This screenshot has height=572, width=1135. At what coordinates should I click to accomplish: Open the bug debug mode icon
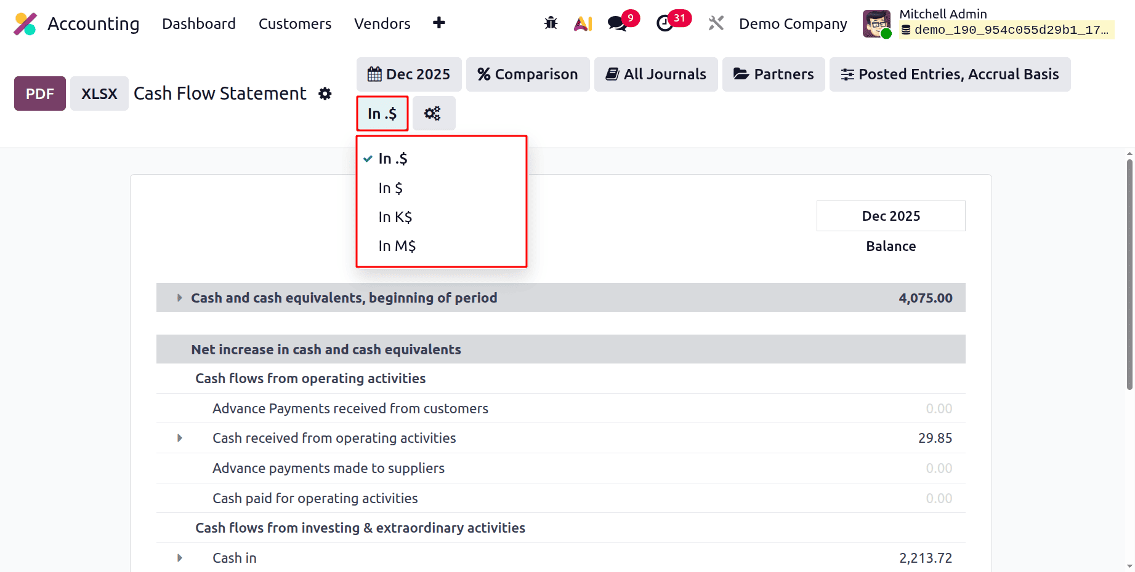pos(550,23)
